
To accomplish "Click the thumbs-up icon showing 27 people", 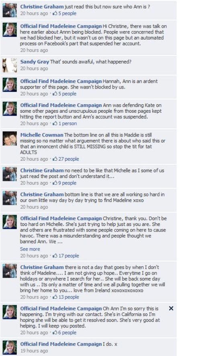I will coord(55,159).
